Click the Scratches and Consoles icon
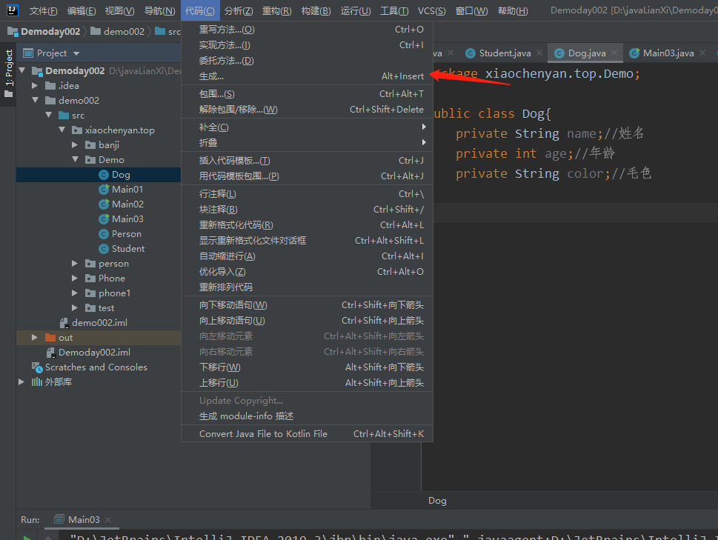This screenshot has height=540, width=718. (37, 367)
